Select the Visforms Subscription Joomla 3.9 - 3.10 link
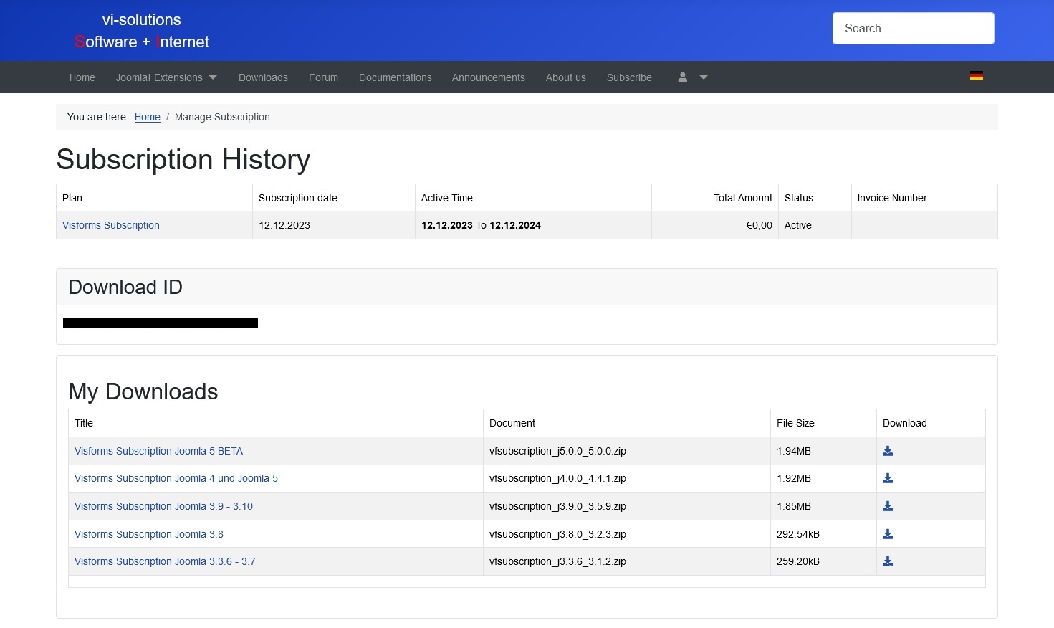The image size is (1054, 628). [163, 506]
